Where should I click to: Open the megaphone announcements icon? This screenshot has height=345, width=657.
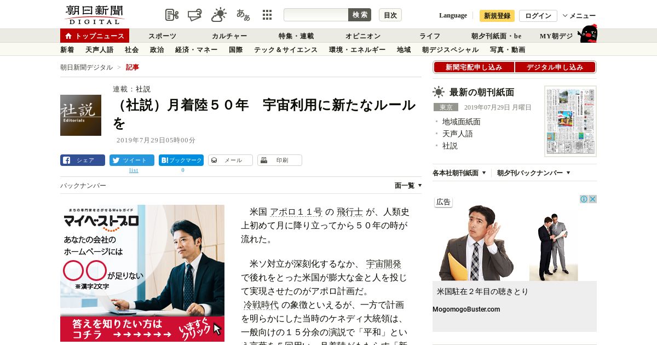point(195,15)
